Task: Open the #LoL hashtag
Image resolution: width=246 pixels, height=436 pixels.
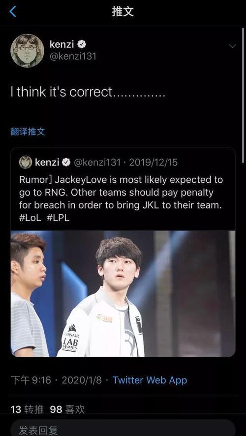Action: pyautogui.click(x=30, y=218)
